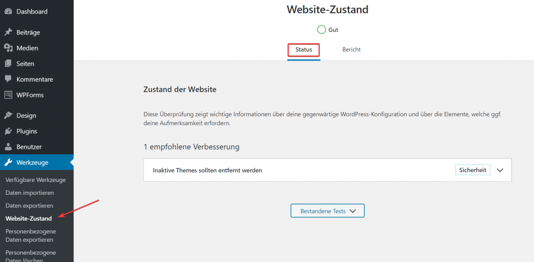
Task: Click the WPForms form icon
Action: [x=8, y=95]
